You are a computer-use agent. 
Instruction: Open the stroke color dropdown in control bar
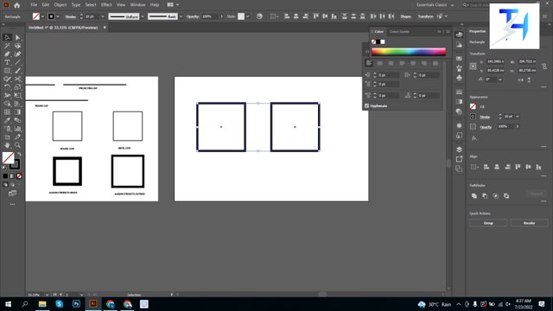coord(58,16)
